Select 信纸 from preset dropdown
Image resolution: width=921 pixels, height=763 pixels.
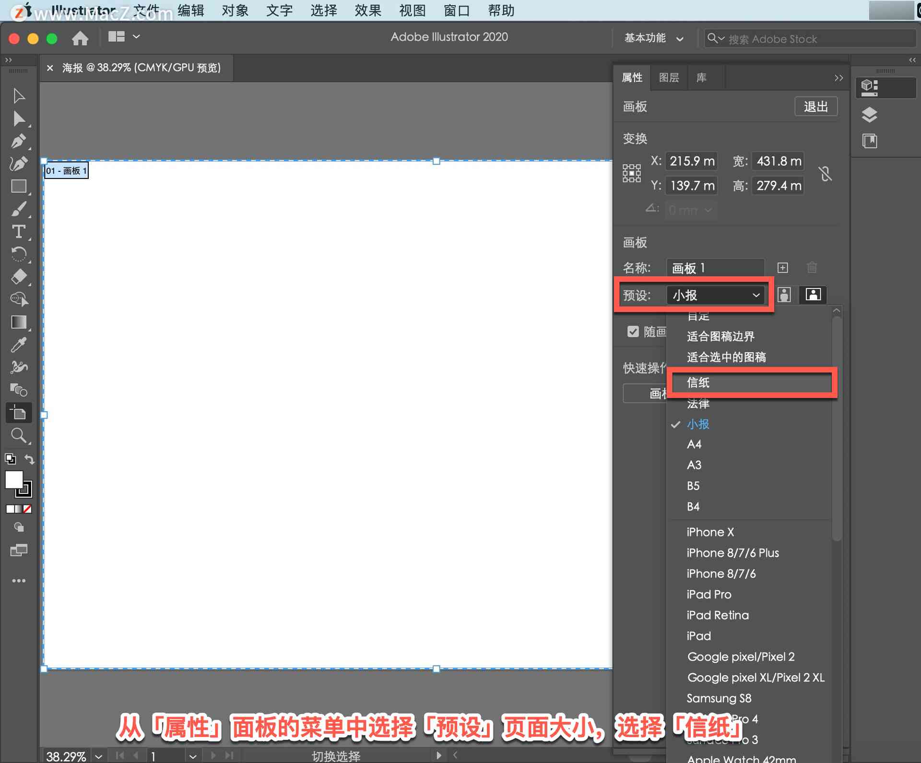tap(753, 382)
